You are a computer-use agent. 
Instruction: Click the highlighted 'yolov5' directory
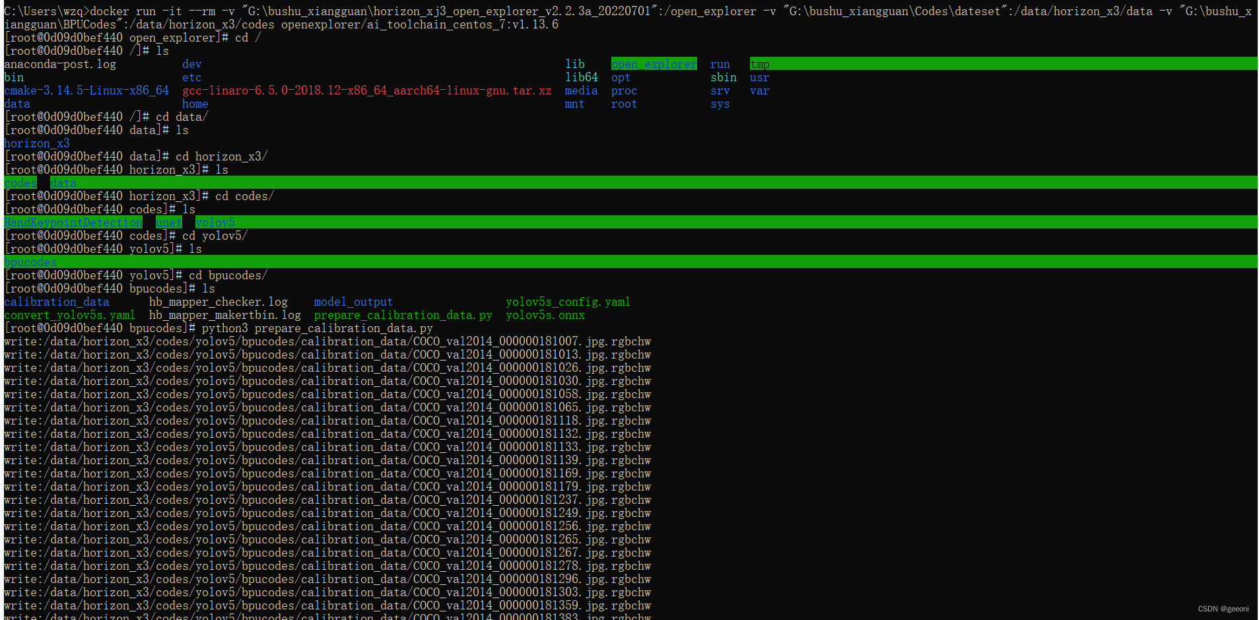(215, 223)
